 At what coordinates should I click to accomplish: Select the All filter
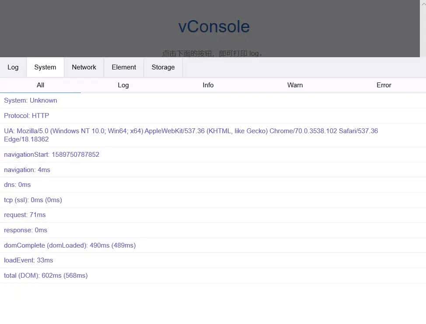(x=40, y=85)
